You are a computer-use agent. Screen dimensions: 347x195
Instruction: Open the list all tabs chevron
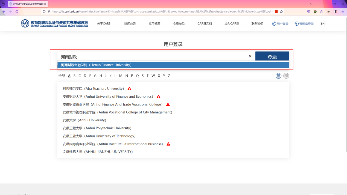click(x=311, y=4)
